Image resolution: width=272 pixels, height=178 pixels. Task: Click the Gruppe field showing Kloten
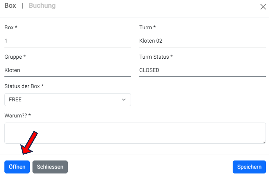click(68, 70)
